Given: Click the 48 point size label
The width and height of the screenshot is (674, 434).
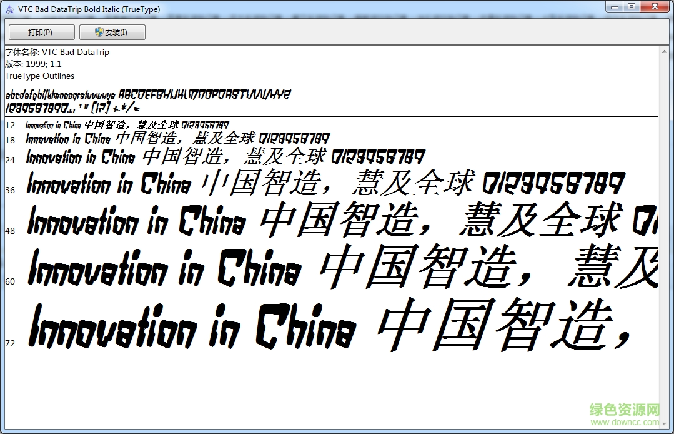Looking at the screenshot, I should [10, 231].
